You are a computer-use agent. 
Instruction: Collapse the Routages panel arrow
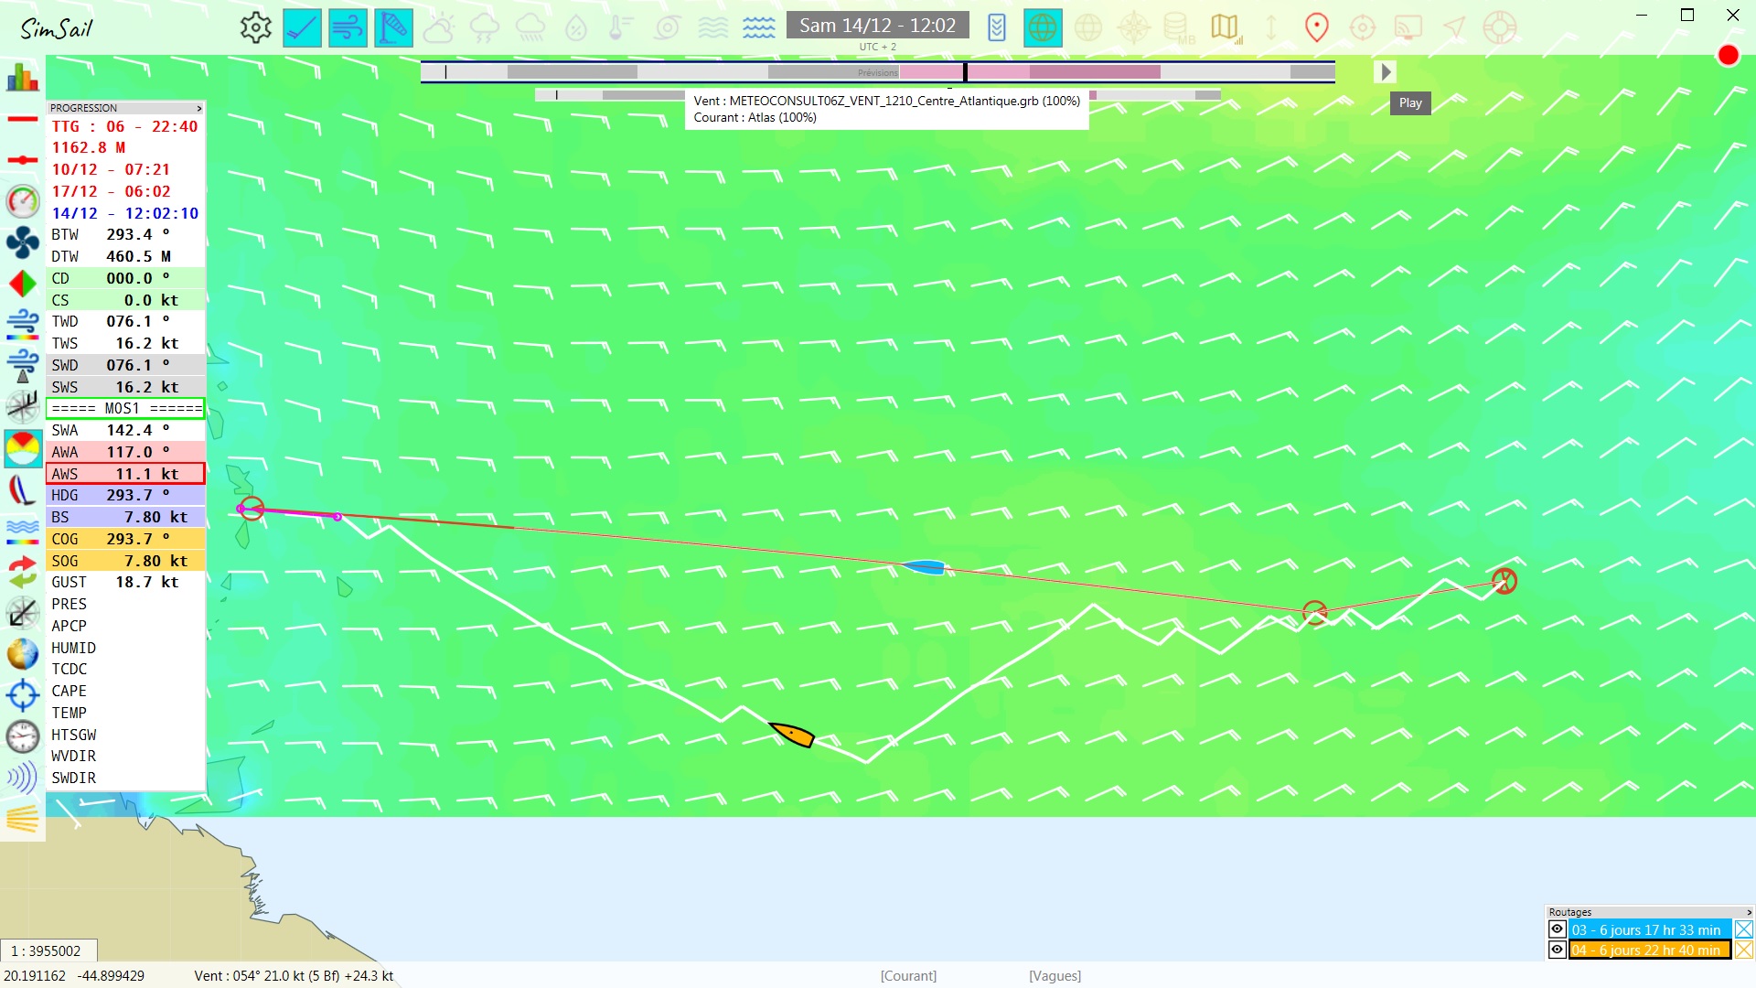[x=1749, y=912]
